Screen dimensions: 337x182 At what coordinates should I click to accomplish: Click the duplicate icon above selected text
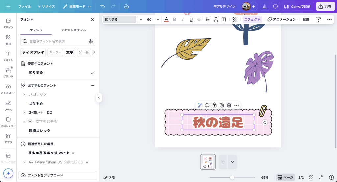point(222,105)
